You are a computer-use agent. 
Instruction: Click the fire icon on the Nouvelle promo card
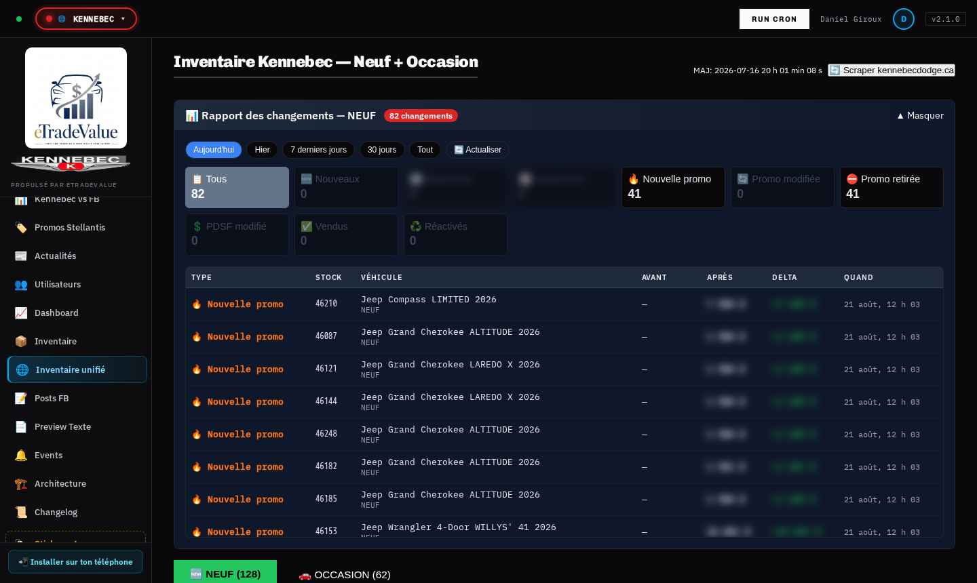(634, 179)
